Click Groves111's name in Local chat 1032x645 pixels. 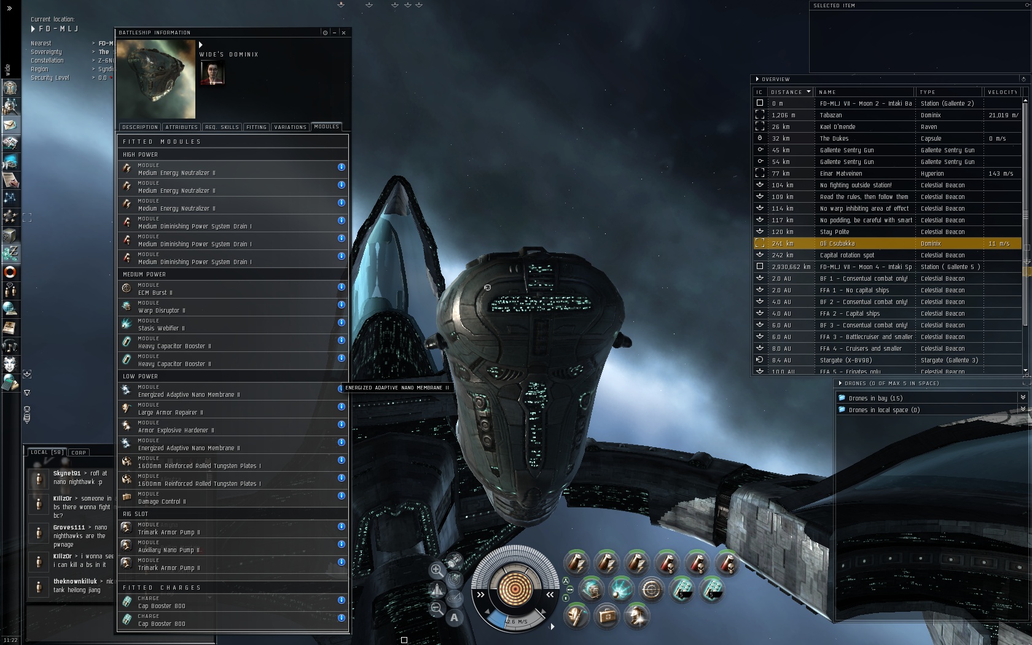69,528
